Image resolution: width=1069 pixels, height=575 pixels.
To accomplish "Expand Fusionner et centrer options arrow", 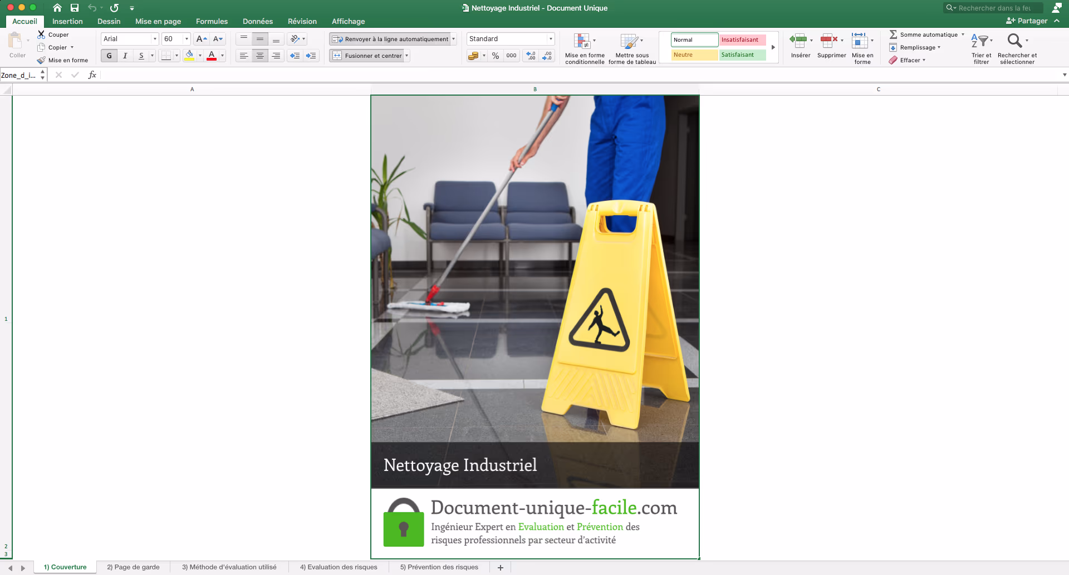I will click(407, 56).
